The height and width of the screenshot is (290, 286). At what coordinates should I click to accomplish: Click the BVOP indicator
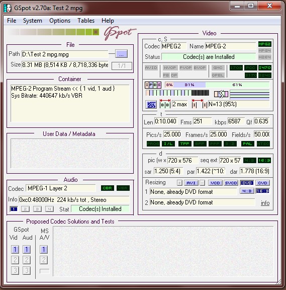click(200, 67)
